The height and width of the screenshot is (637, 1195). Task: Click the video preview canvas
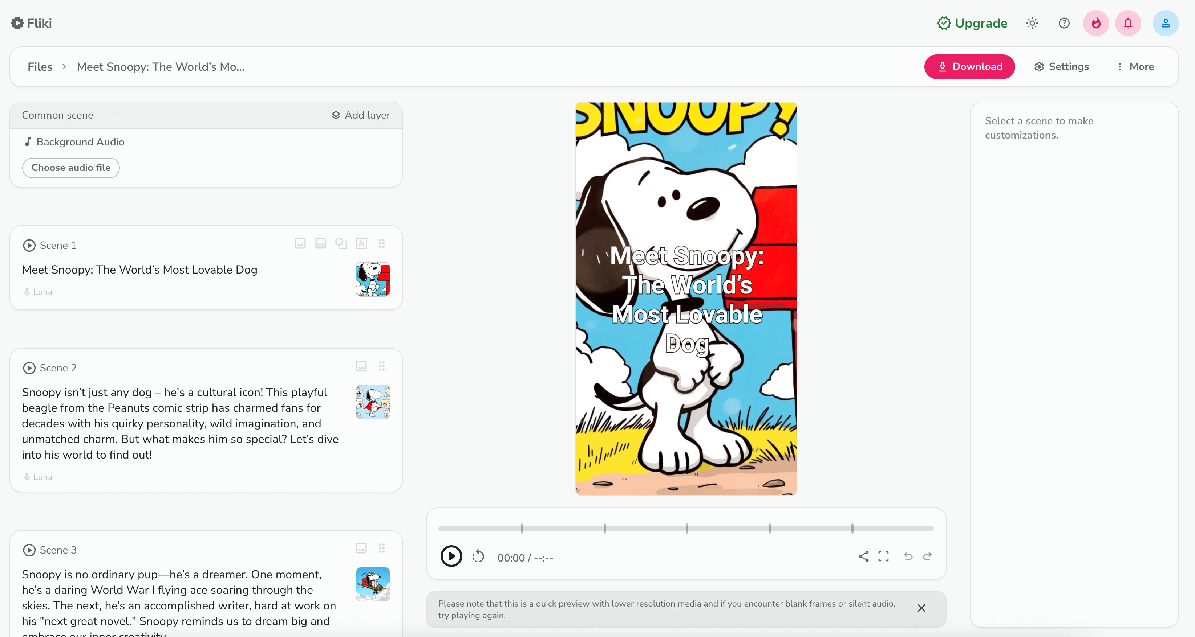click(686, 299)
